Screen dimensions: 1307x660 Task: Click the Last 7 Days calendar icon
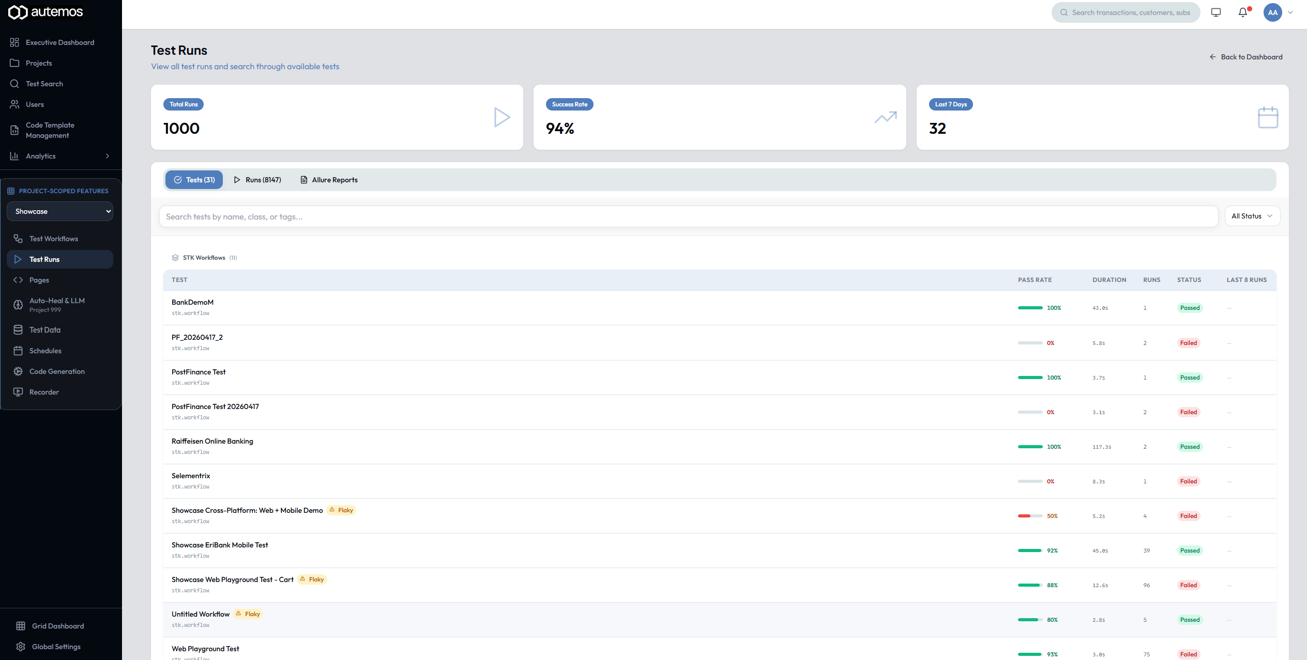pos(1268,117)
